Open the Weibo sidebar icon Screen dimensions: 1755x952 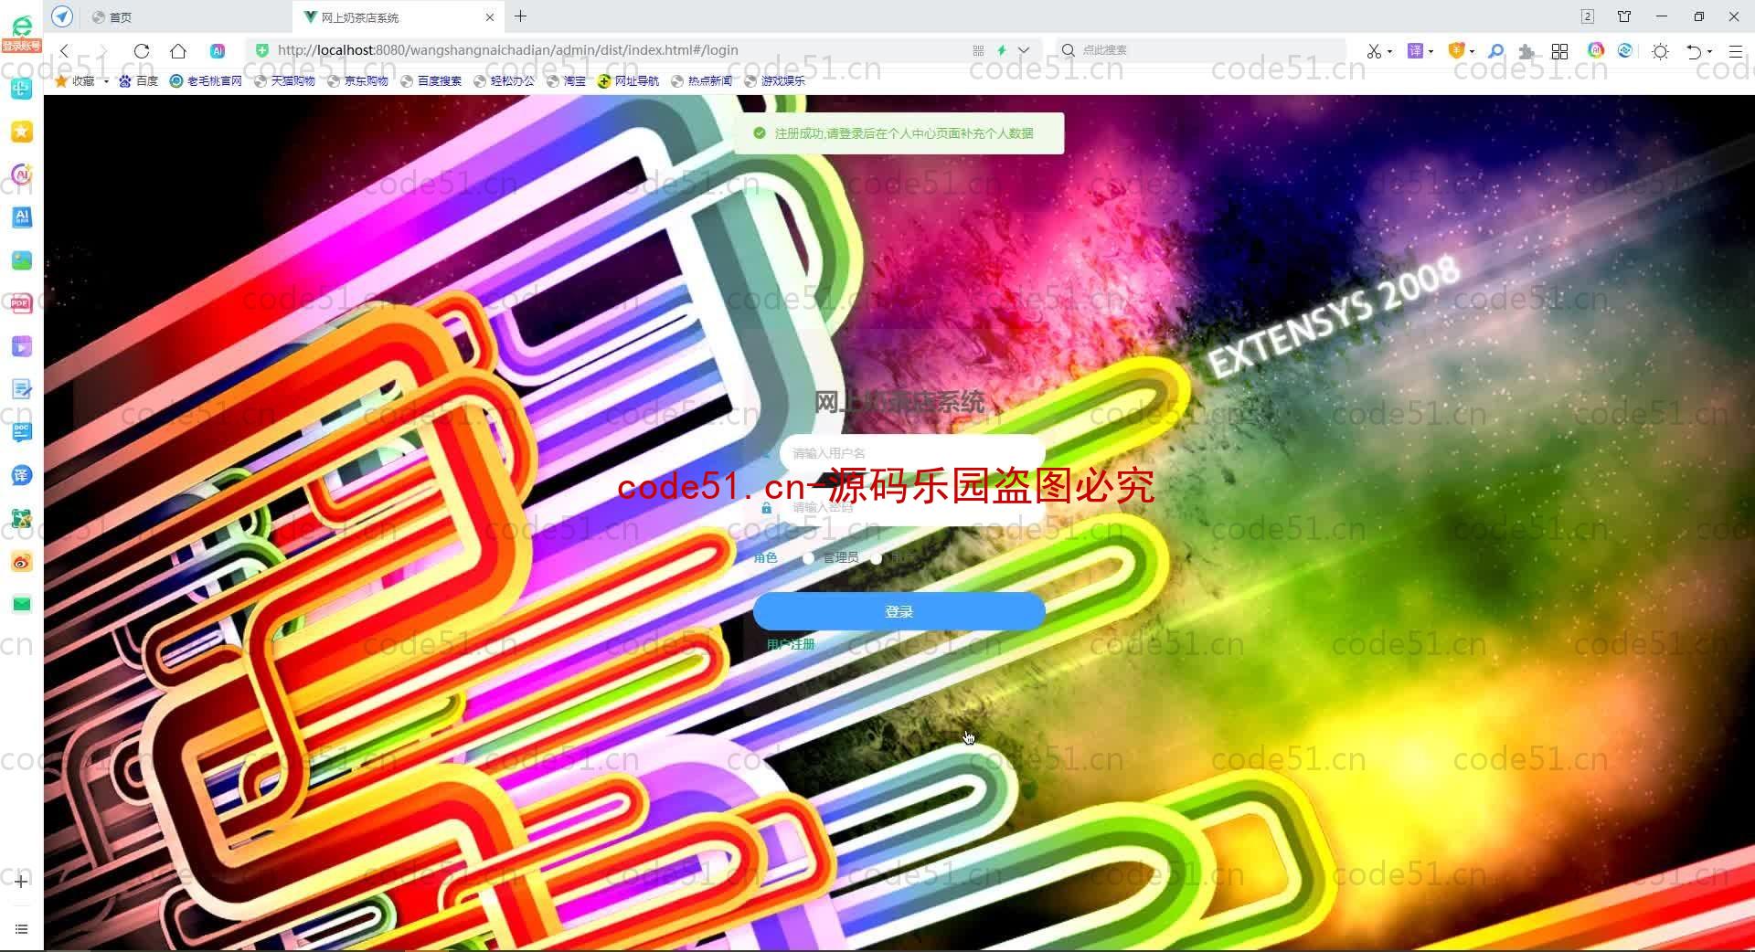(22, 562)
